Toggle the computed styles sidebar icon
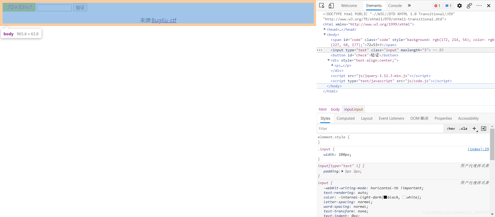The image size is (495, 217). [x=484, y=128]
